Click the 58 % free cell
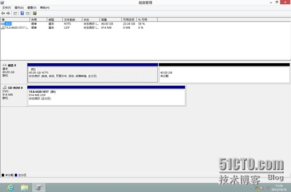This screenshot has height=192, width=291. [x=141, y=24]
